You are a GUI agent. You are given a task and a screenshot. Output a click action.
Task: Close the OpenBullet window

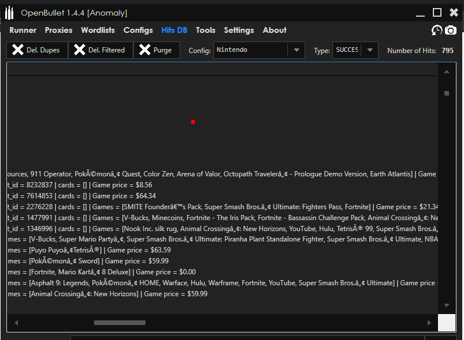[454, 13]
